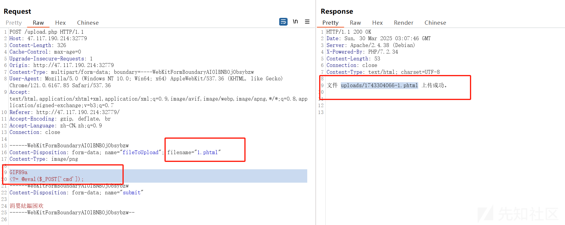Screen dimensions: 565x225
Task: Switch Response view to Raw tab
Action: (355, 23)
